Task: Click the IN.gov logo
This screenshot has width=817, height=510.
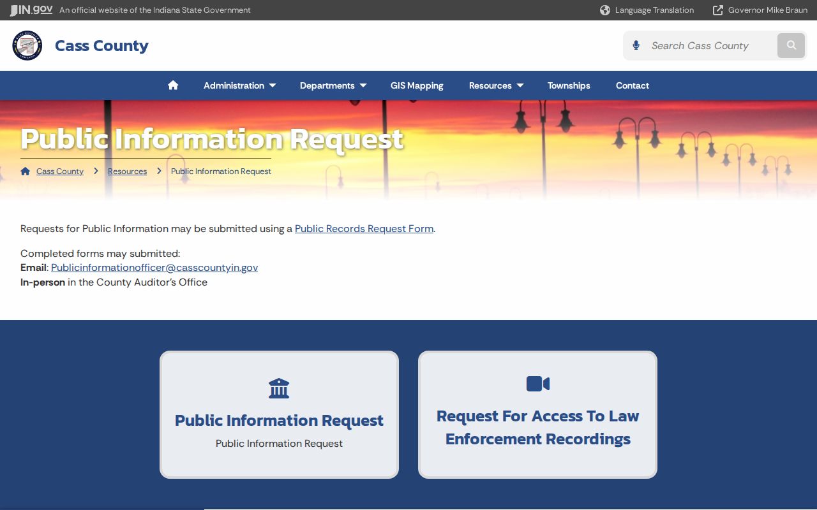Action: click(31, 10)
